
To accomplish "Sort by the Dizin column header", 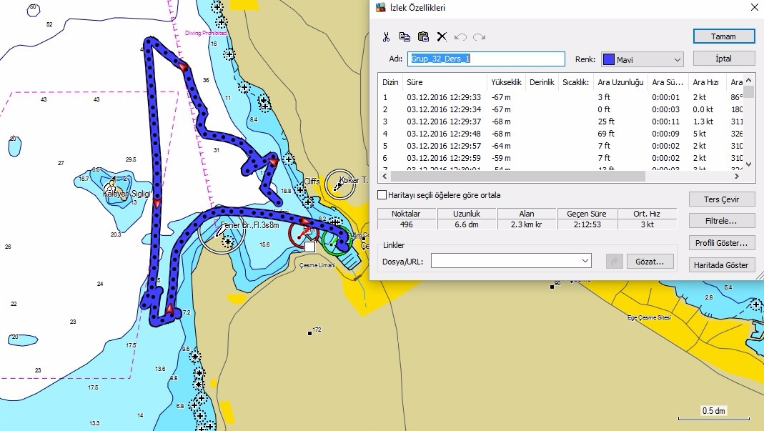I will (x=390, y=82).
